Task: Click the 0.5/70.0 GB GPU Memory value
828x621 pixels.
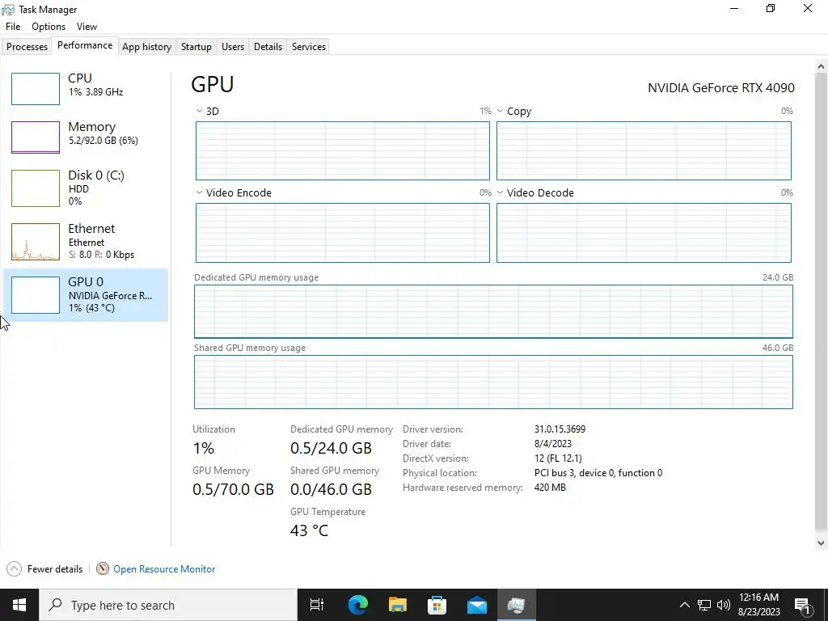Action: pos(234,489)
